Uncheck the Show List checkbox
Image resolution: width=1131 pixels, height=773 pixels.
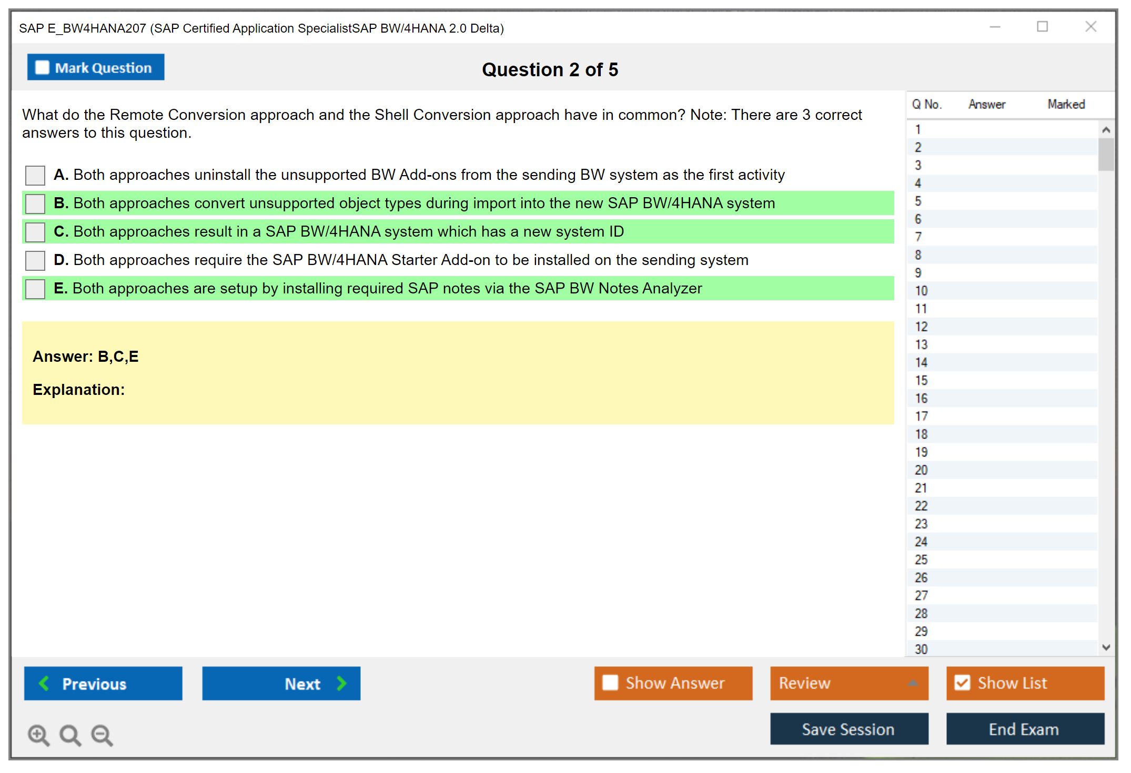coord(962,683)
